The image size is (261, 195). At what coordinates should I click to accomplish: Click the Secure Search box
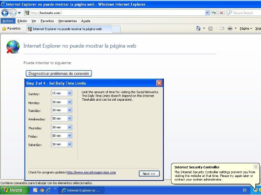(x=244, y=13)
